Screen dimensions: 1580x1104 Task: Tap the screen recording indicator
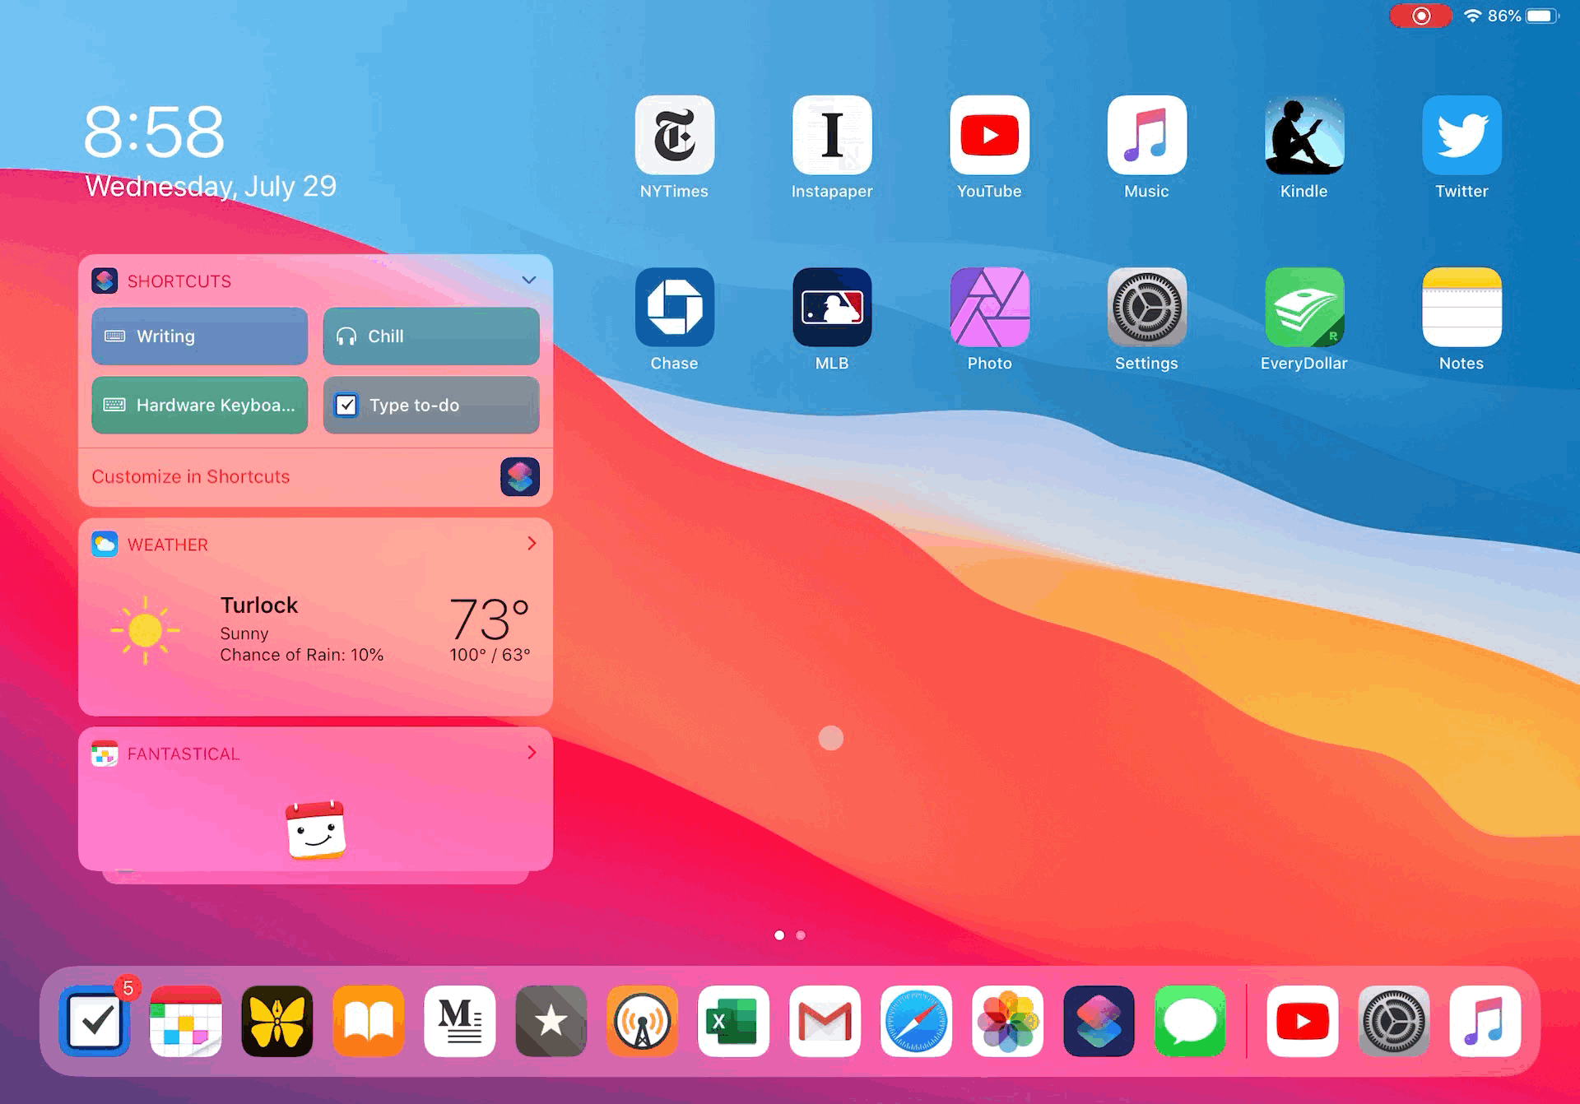point(1421,16)
